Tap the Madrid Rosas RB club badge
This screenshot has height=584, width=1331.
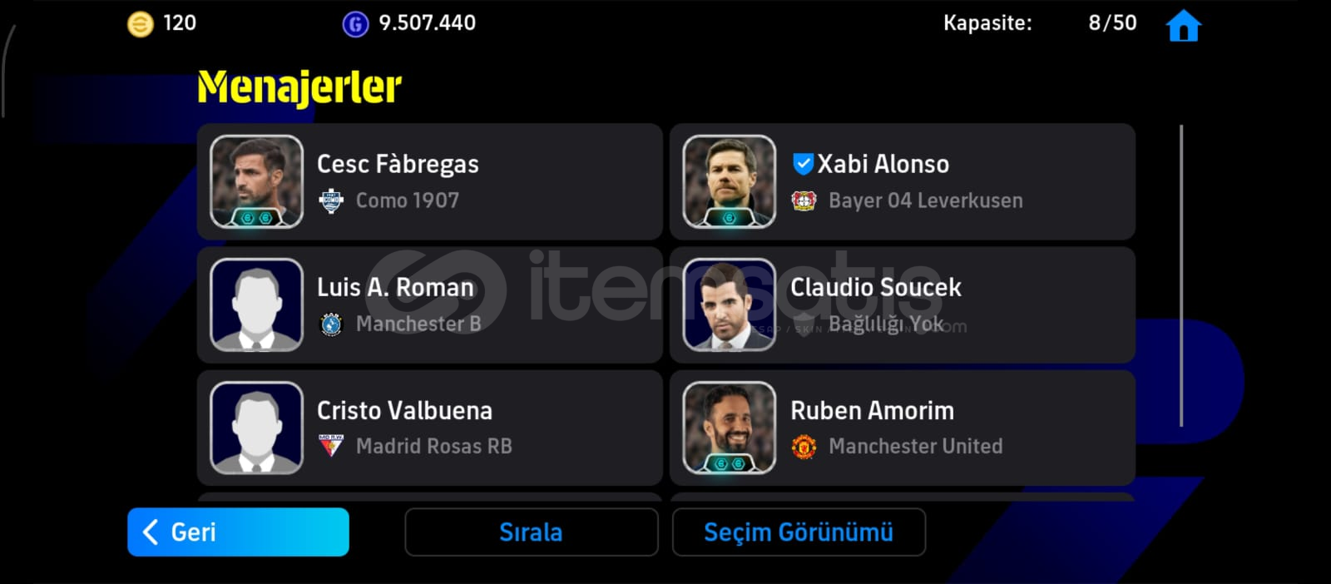tap(331, 446)
